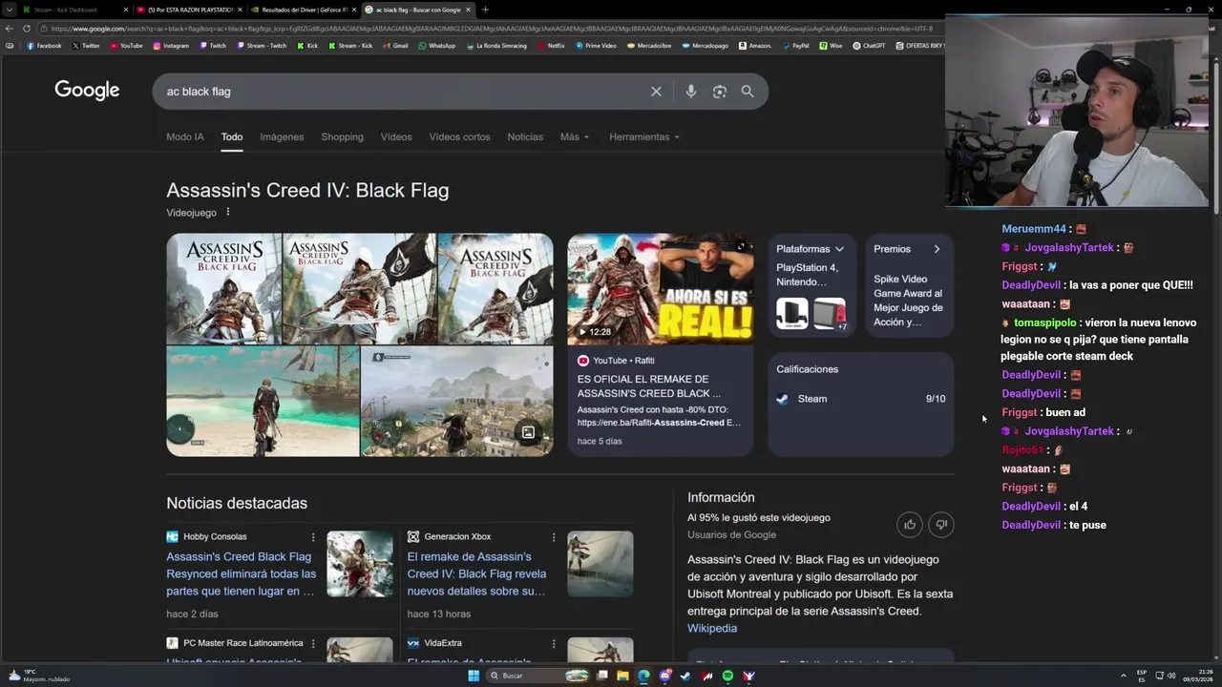Open Assassin's Creed Black Flag Resynced article
Screen dimensions: 1222x687
click(x=241, y=573)
